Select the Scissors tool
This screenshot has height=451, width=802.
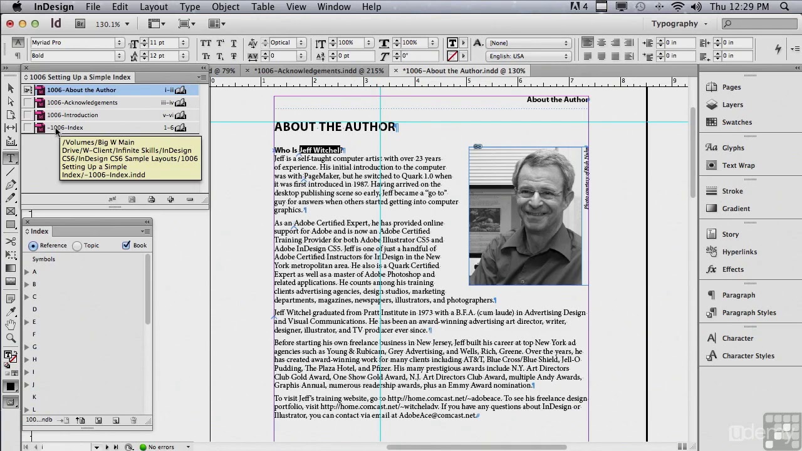11,242
